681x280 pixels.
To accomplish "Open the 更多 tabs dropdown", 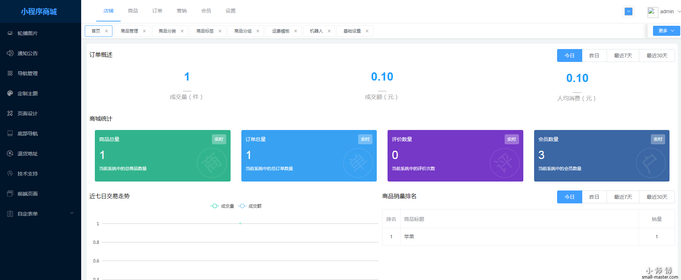I will pyautogui.click(x=666, y=31).
